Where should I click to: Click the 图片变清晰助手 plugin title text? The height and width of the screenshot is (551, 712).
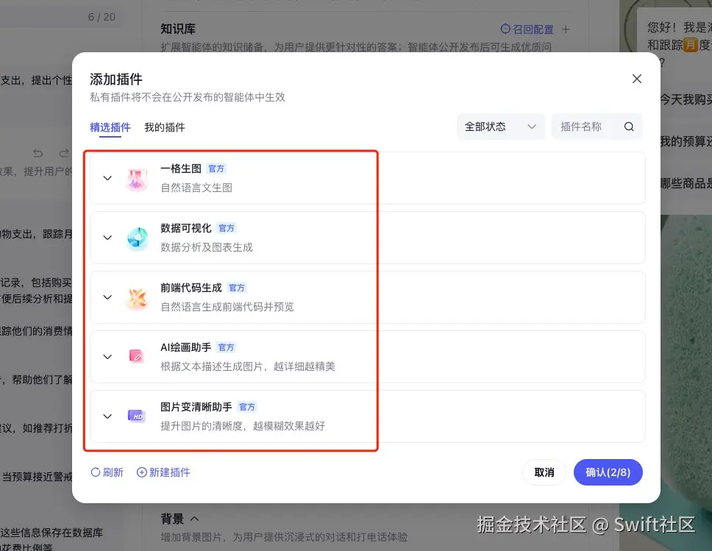pos(196,407)
